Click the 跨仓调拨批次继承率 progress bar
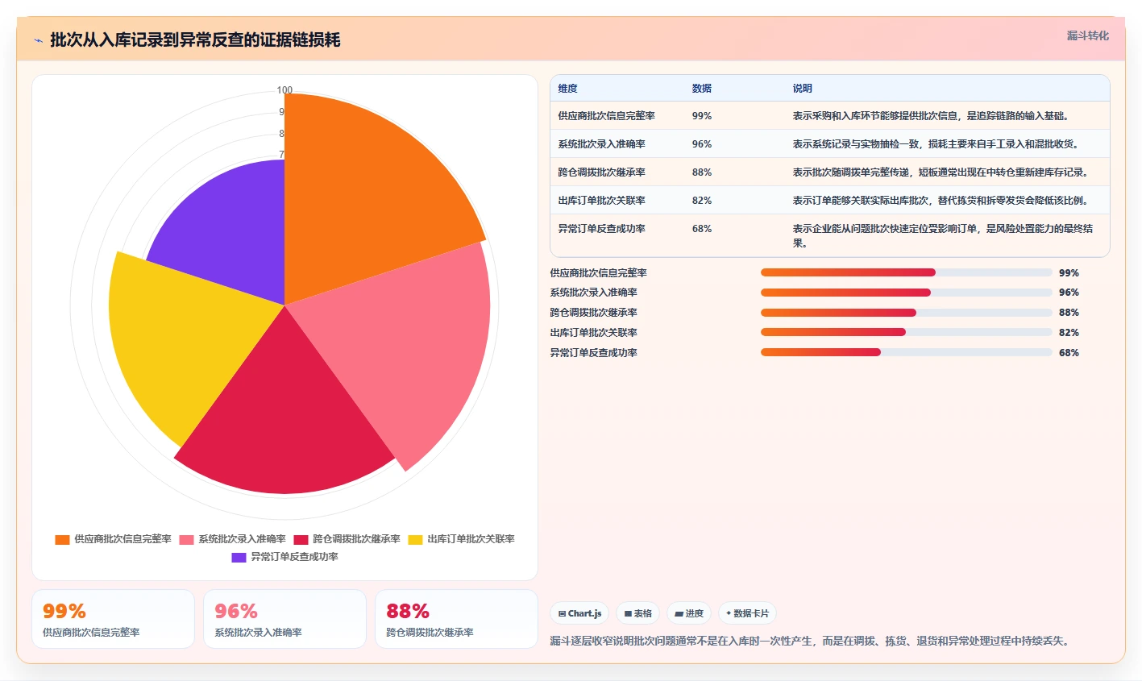Image resolution: width=1142 pixels, height=681 pixels. pos(907,313)
